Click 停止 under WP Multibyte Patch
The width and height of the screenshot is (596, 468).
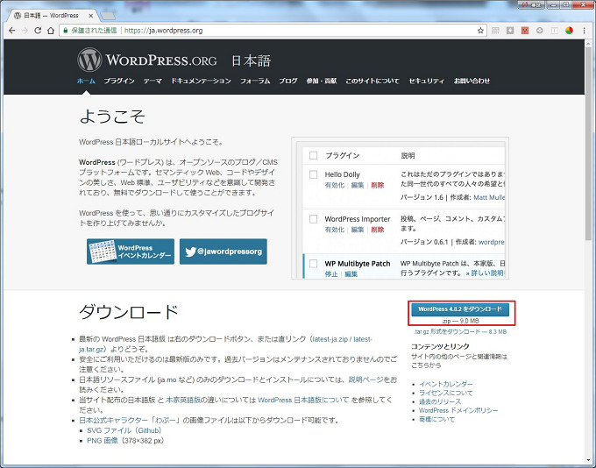pos(331,274)
